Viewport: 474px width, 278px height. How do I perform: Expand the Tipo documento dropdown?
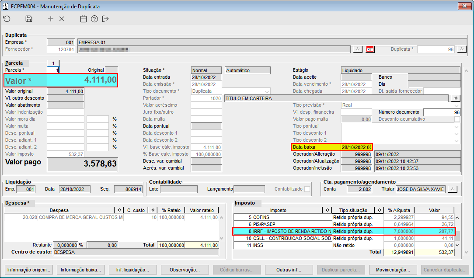267,91
